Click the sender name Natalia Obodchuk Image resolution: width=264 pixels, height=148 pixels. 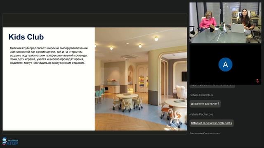pyautogui.click(x=201, y=95)
